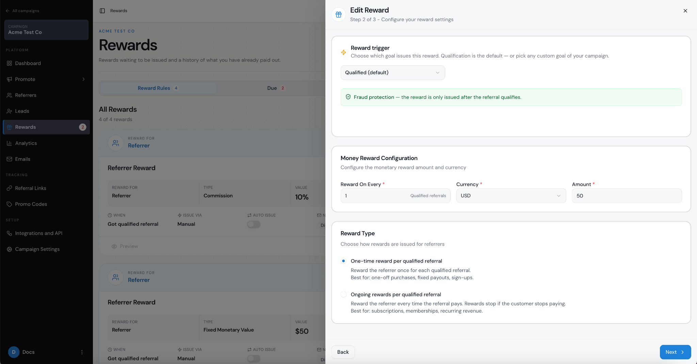Switch to the Reward Rules tab

159,88
